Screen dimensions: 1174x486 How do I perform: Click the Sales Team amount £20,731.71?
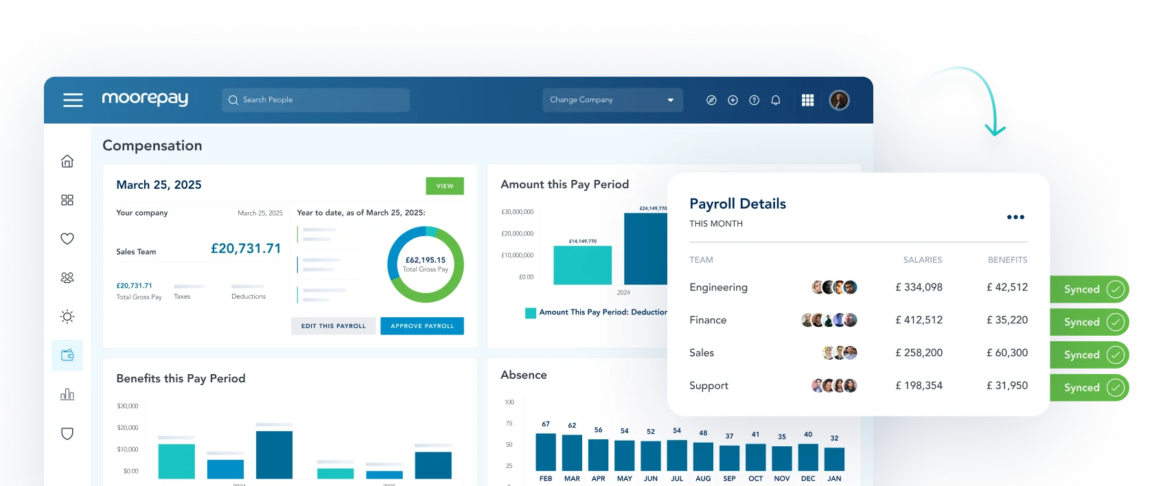(246, 248)
